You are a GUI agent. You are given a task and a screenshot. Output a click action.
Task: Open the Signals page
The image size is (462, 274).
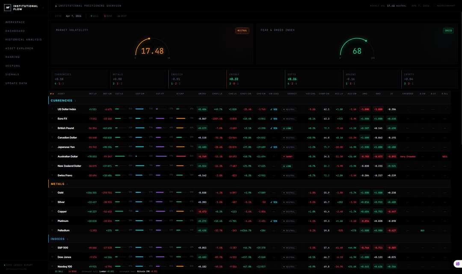(x=12, y=74)
